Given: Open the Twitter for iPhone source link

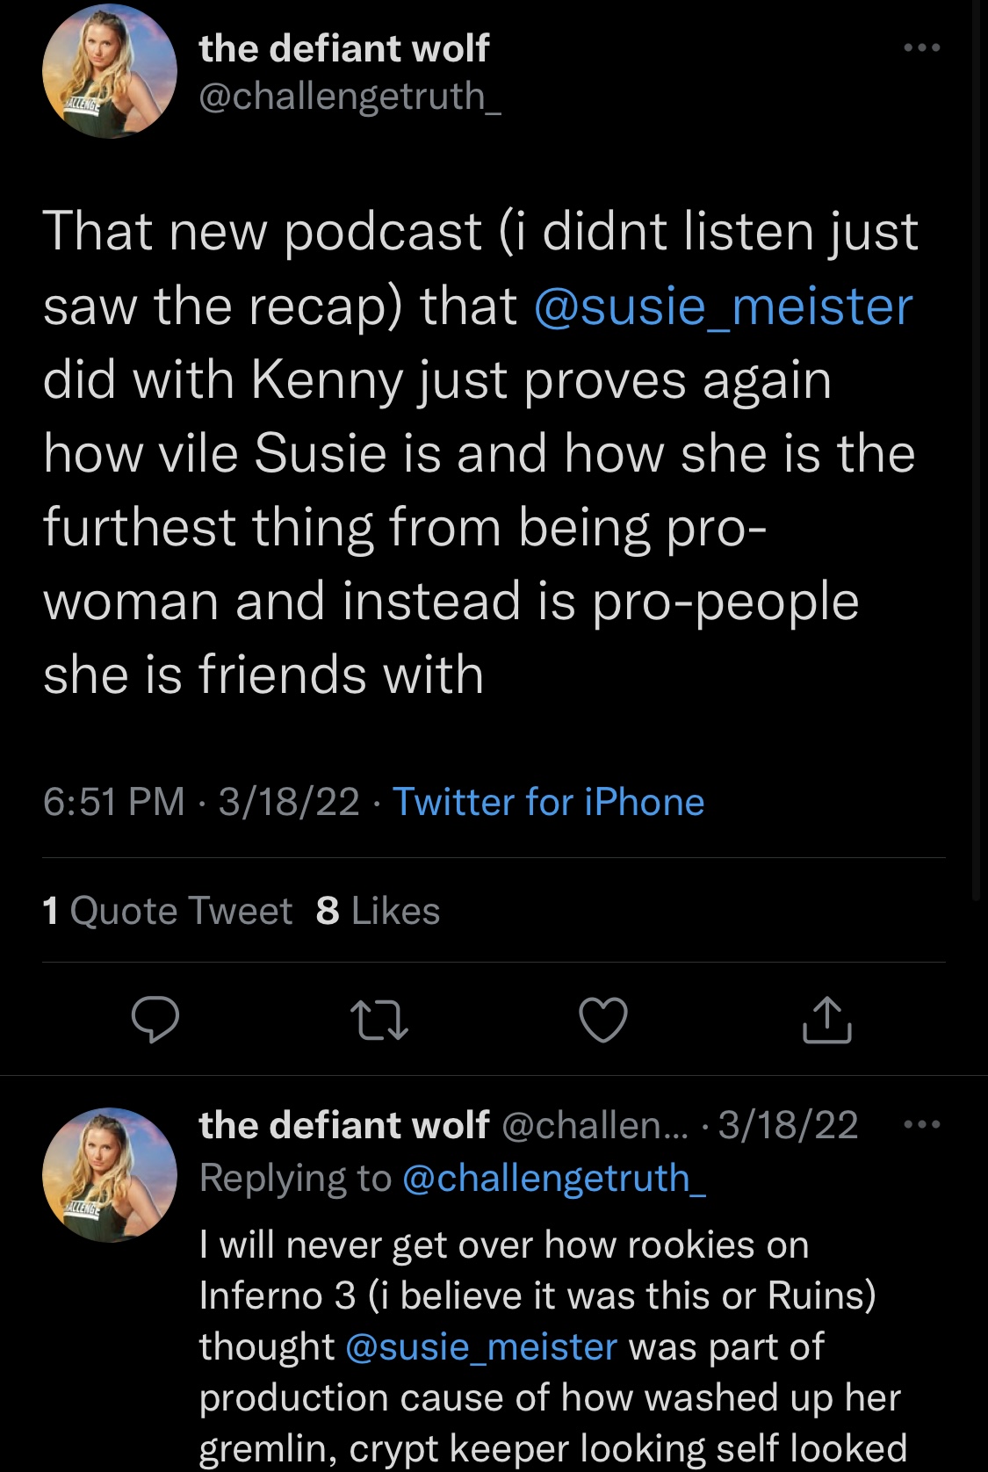Looking at the screenshot, I should pyautogui.click(x=548, y=802).
